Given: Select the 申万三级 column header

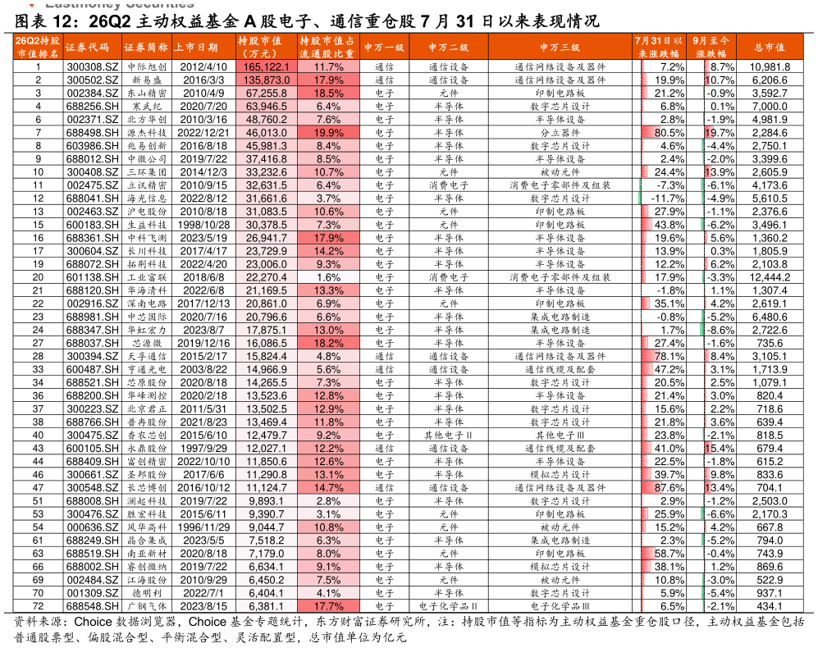Looking at the screenshot, I should [560, 48].
